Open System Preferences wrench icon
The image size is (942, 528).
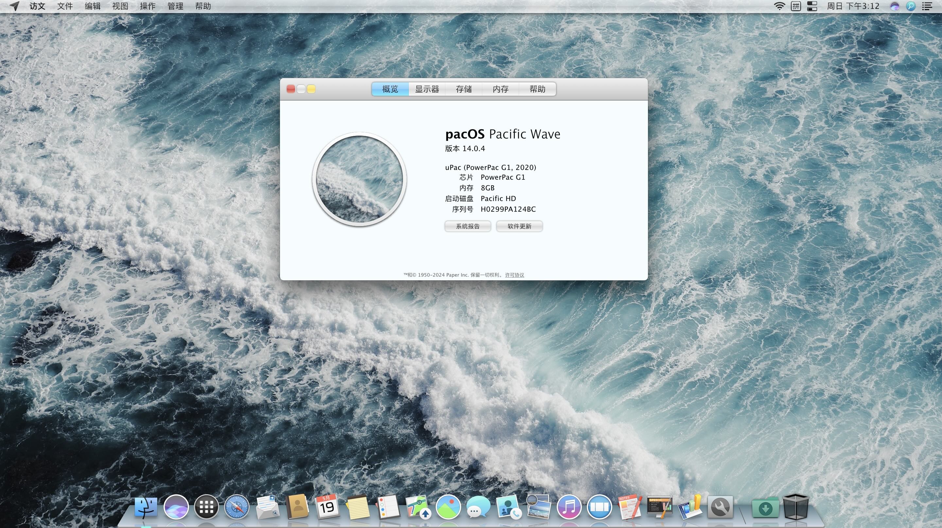720,507
